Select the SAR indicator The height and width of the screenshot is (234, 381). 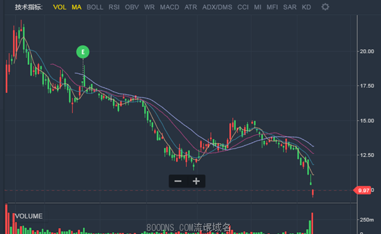290,7
